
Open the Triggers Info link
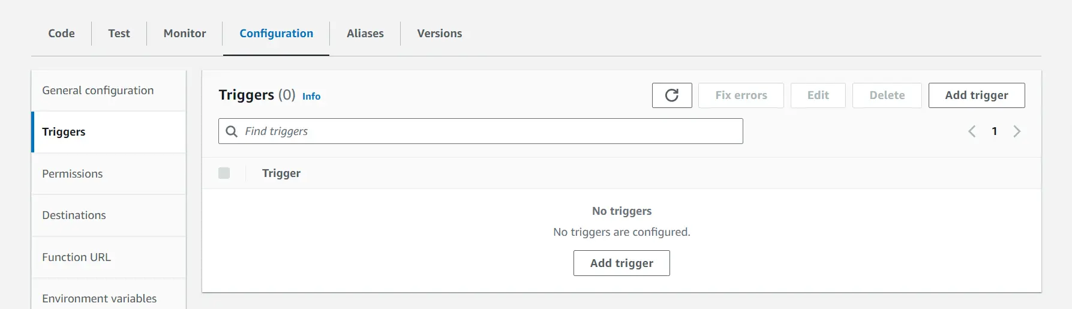click(x=311, y=97)
